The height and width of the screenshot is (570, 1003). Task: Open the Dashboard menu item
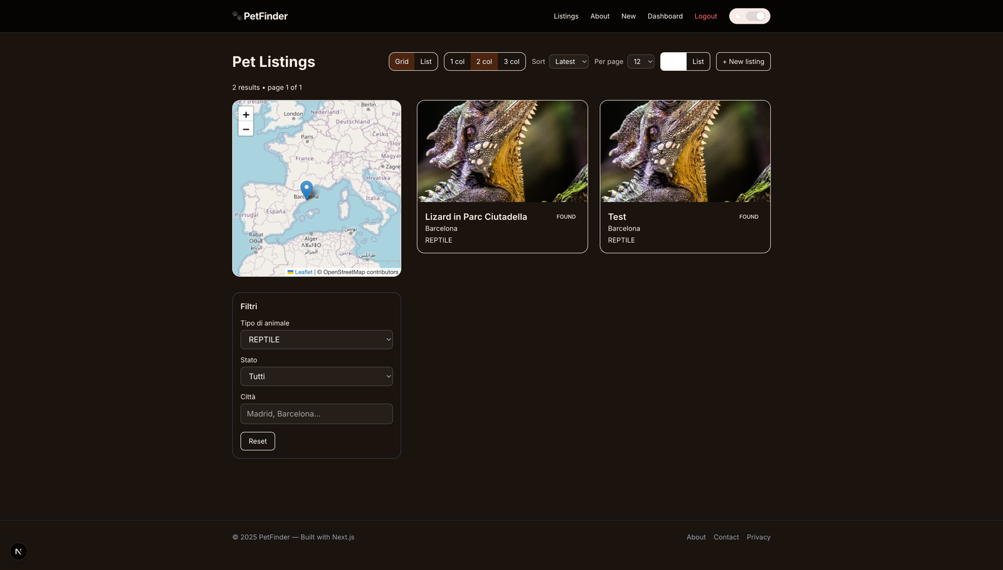tap(664, 16)
